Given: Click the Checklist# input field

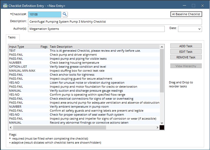Looking at the screenshot, I should pos(45,14).
